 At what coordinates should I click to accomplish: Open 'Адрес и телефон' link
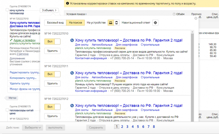tap(24, 40)
